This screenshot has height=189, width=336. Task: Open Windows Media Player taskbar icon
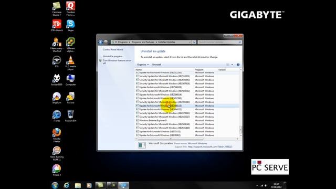[89, 185]
